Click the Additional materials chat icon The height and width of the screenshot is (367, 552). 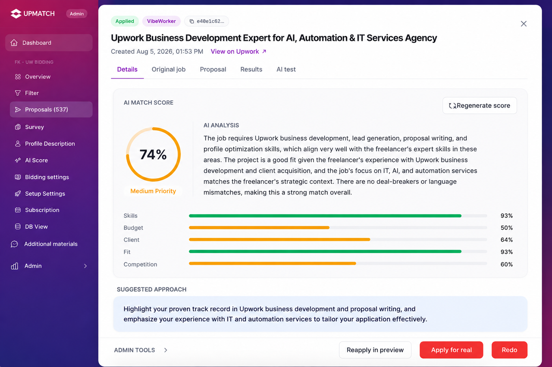[14, 244]
